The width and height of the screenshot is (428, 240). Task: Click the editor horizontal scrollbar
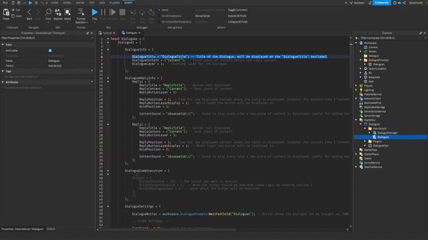tap(168, 230)
